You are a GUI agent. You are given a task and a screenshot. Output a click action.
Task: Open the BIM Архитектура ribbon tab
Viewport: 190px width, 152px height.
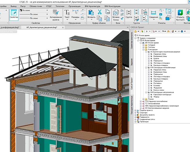tap(93, 6)
